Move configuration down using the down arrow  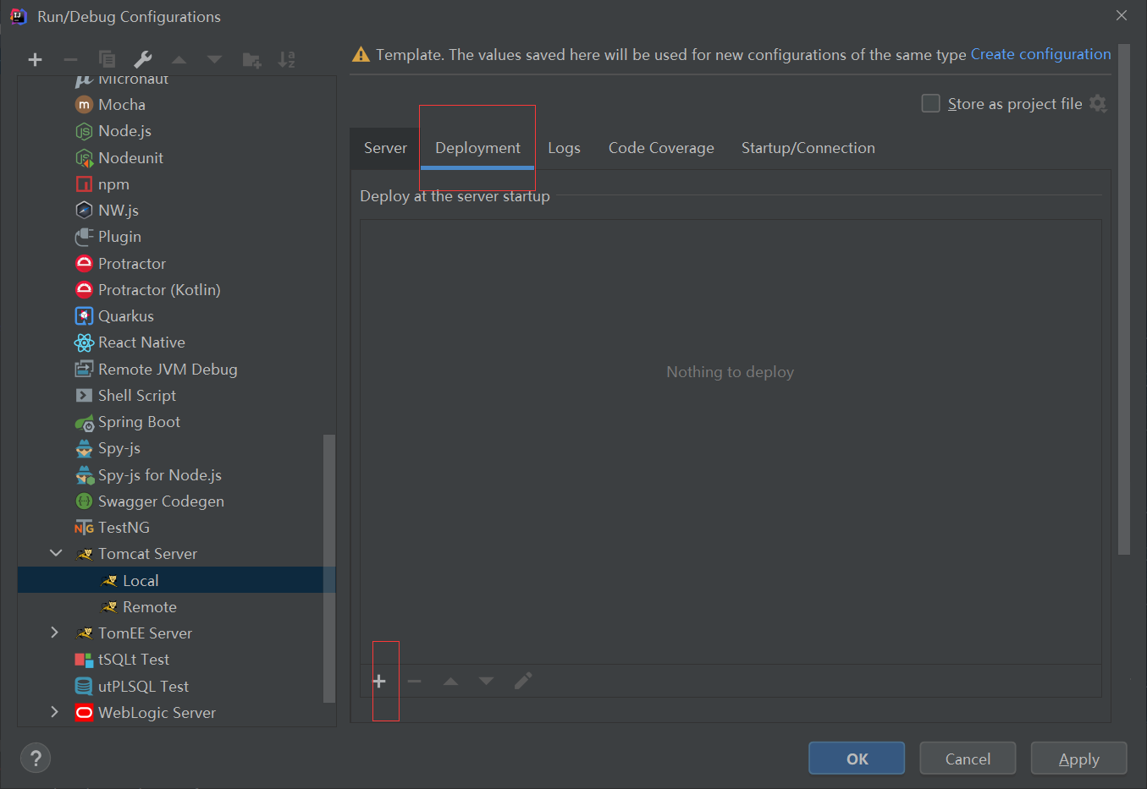(214, 59)
